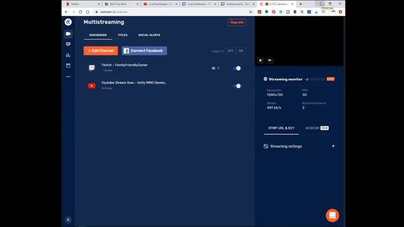Image resolution: width=404 pixels, height=227 pixels.
Task: Close the Netflix browser tab
Action: [98, 4]
